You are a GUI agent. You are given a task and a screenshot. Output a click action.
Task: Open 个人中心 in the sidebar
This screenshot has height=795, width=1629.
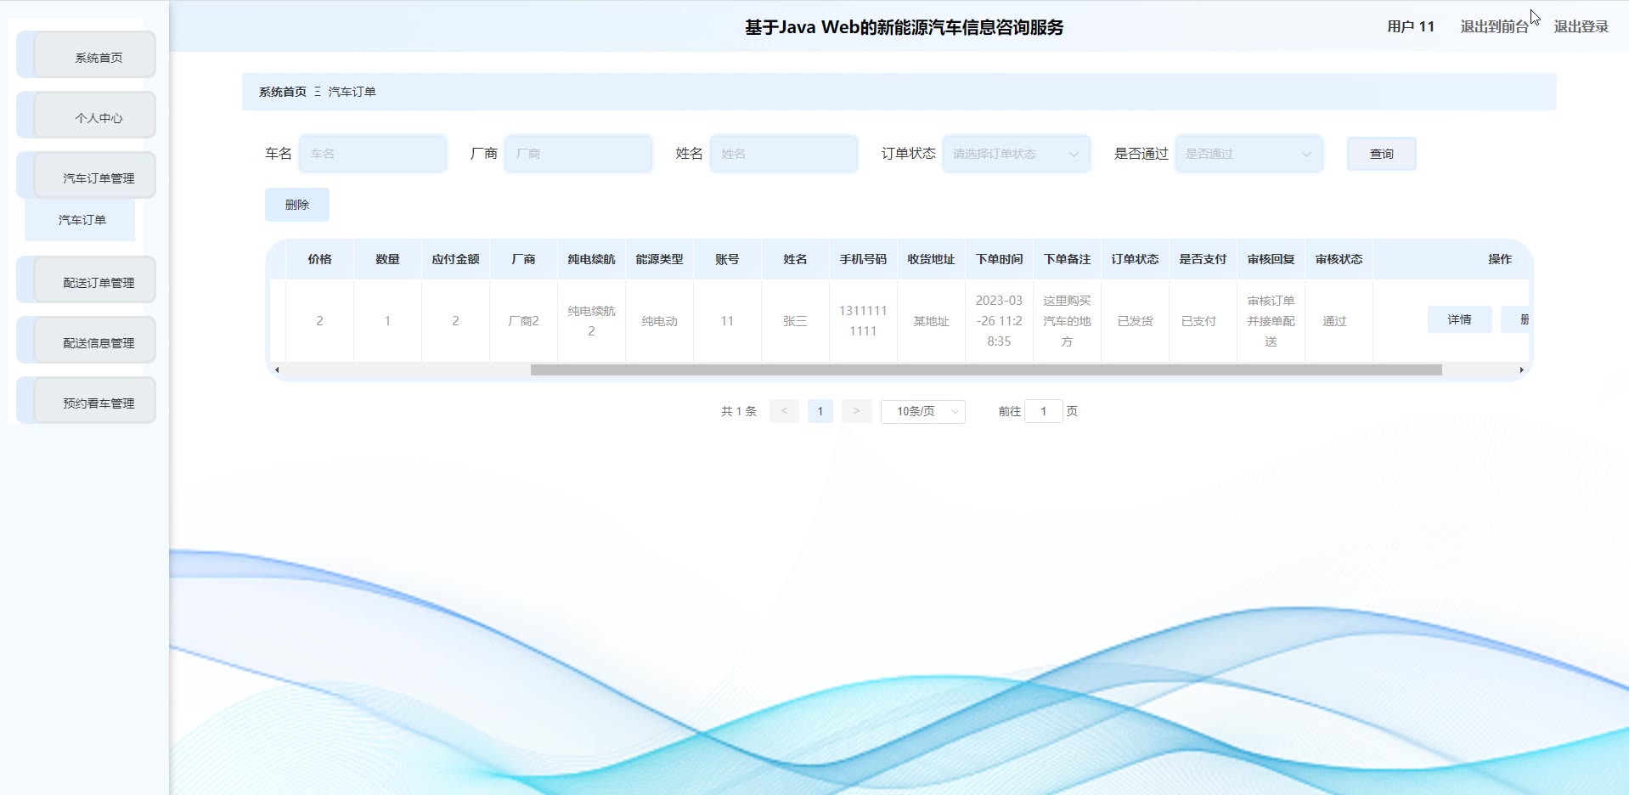pos(87,116)
